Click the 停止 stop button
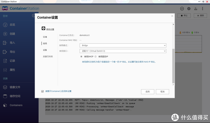The image size is (210, 123). click(184, 15)
